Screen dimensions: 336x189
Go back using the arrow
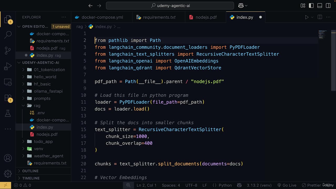tap(91, 6)
